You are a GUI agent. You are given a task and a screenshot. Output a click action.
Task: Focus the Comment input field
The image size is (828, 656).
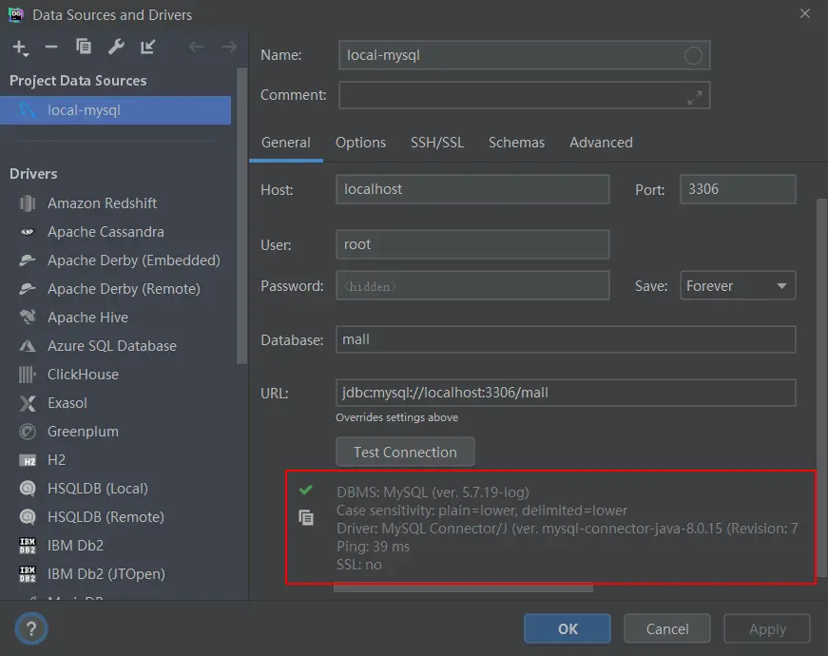(x=525, y=95)
